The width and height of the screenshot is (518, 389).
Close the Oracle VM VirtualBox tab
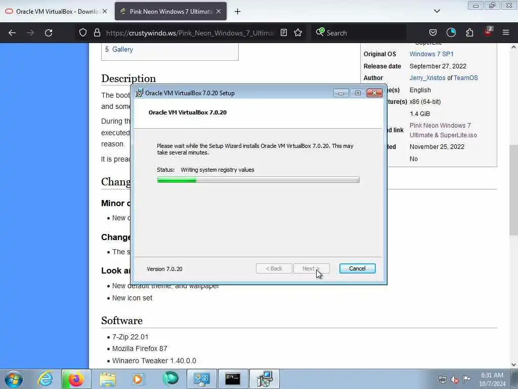point(105,11)
